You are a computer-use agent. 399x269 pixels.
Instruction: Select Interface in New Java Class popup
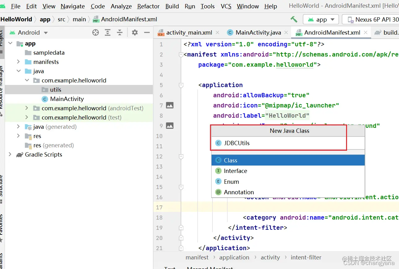click(288, 171)
